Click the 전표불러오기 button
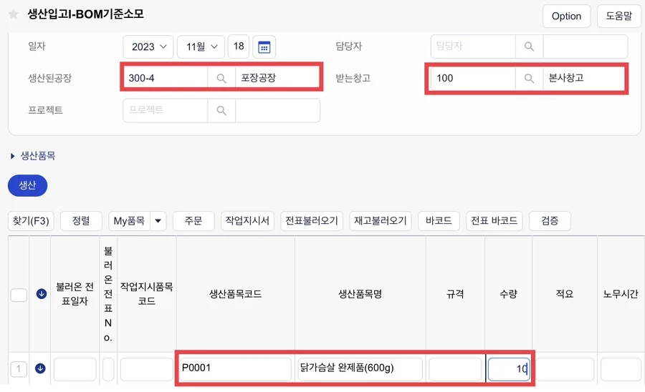Viewport: 645px width, 392px height. coord(312,221)
